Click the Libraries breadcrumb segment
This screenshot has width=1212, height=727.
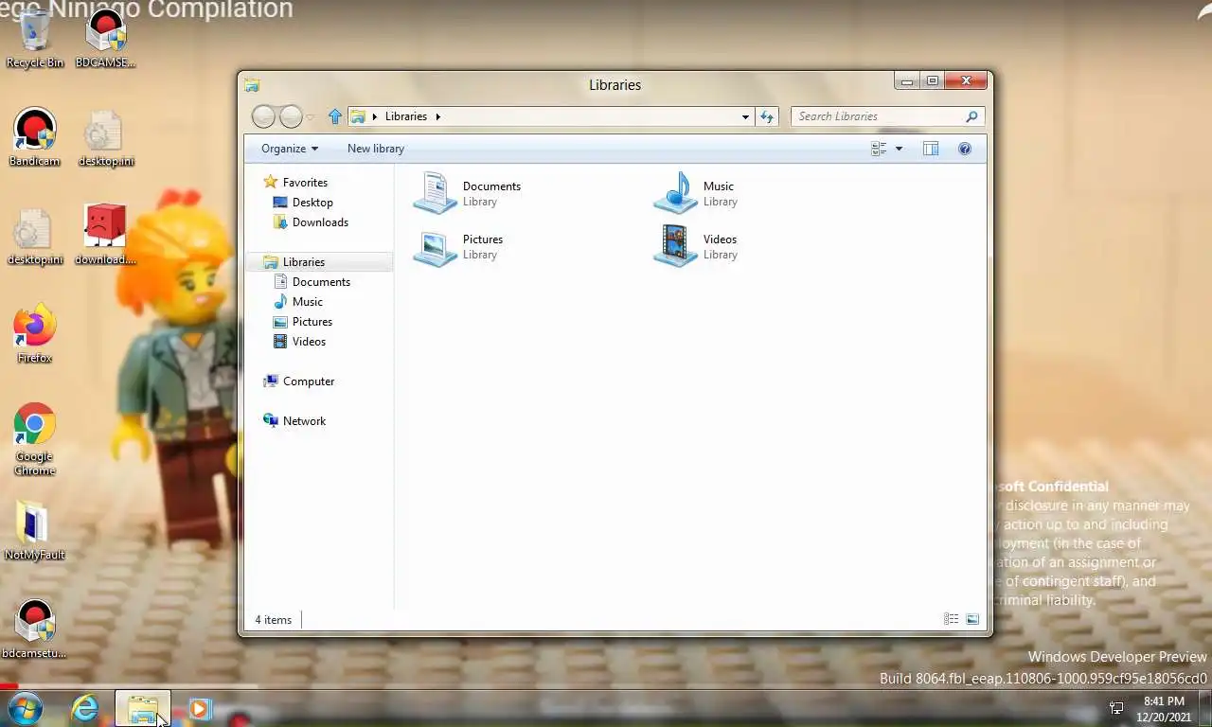click(406, 116)
